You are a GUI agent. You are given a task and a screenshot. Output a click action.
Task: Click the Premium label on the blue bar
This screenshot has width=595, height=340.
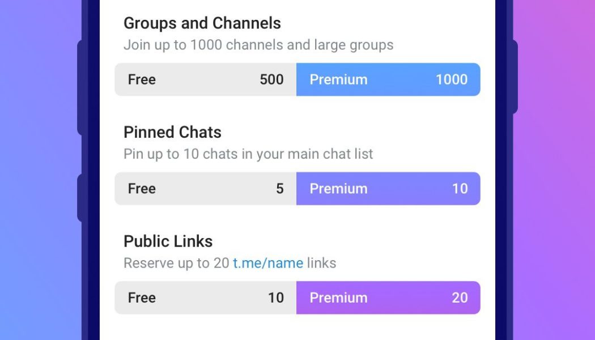point(338,79)
